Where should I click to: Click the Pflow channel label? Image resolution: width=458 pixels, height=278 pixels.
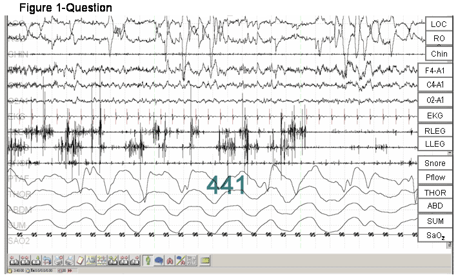(439, 178)
